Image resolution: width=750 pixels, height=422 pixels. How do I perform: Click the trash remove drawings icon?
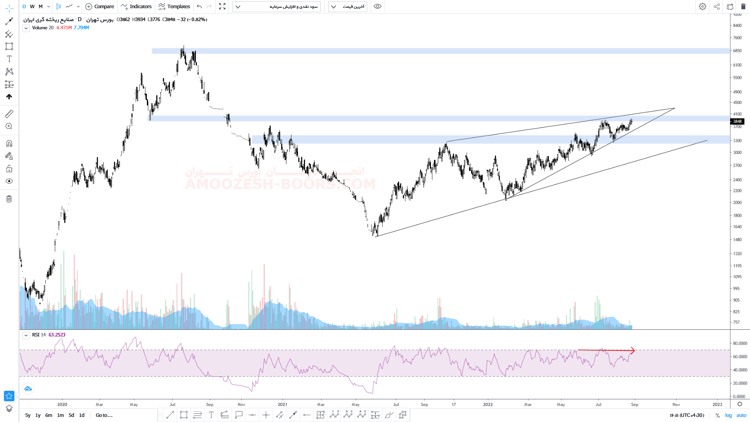pyautogui.click(x=9, y=199)
